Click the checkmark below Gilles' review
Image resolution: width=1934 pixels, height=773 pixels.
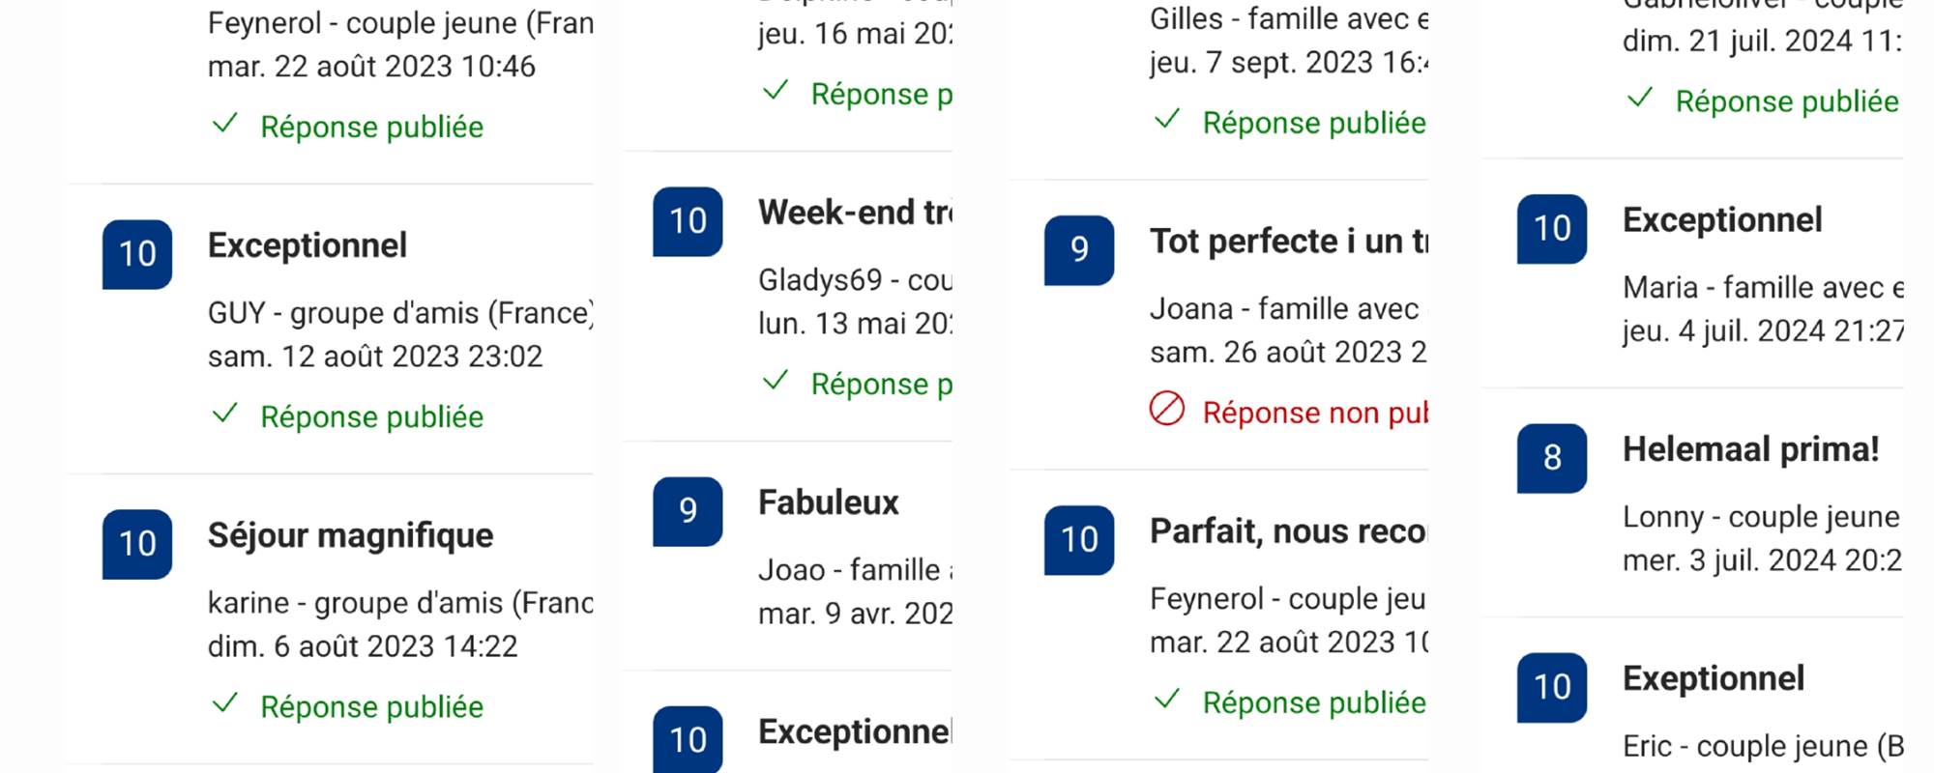coord(1167,120)
